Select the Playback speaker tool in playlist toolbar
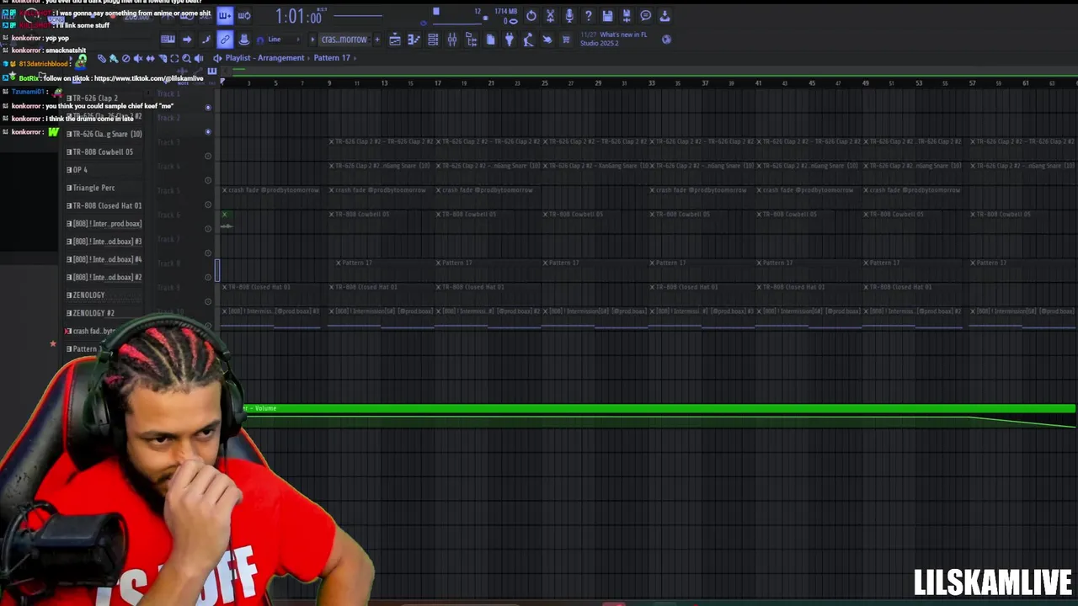 (199, 58)
